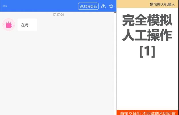Select the 在吗 chat message bubble
179x115 pixels.
click(x=27, y=25)
